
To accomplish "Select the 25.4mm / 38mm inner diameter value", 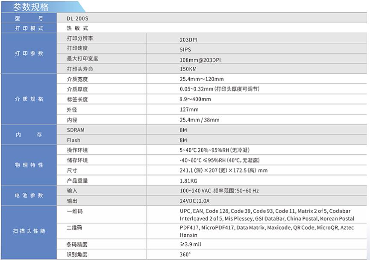I will pyautogui.click(x=200, y=120).
